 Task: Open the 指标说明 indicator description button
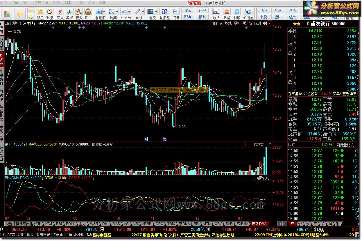pyautogui.click(x=262, y=178)
